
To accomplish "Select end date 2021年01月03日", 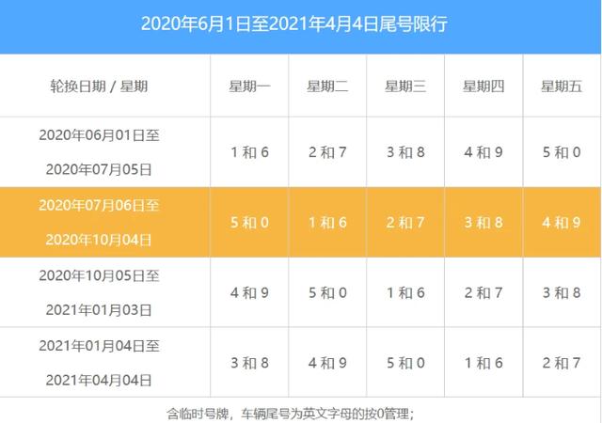I will click(99, 310).
